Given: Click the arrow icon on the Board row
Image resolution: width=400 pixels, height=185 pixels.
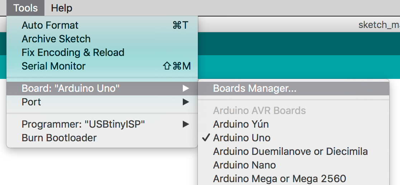Looking at the screenshot, I should click(x=185, y=88).
